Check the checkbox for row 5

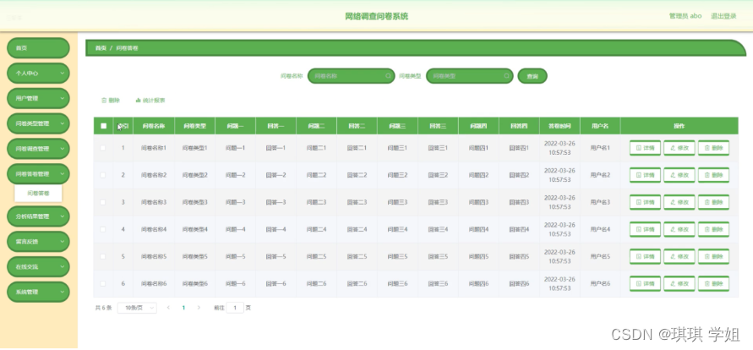coord(103,256)
